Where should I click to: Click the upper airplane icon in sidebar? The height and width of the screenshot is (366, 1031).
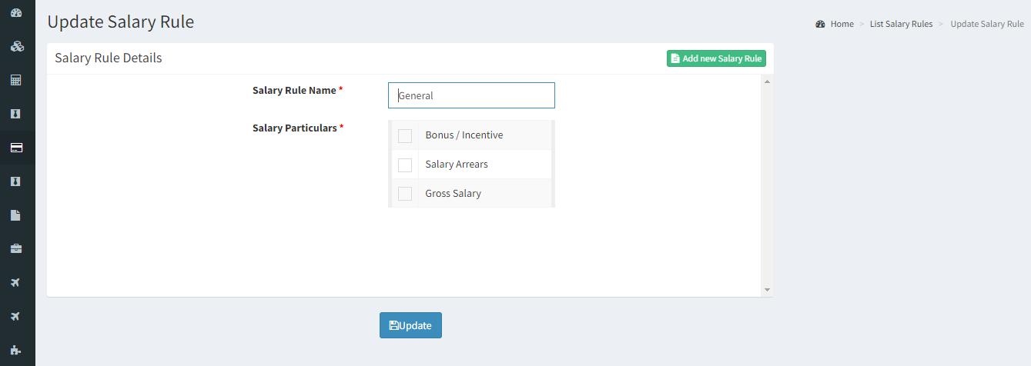coord(16,283)
